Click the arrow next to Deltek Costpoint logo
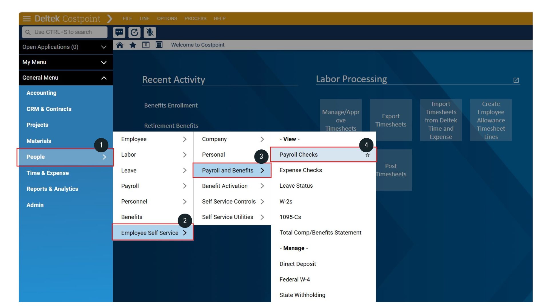This screenshot has width=549, height=308. (110, 19)
